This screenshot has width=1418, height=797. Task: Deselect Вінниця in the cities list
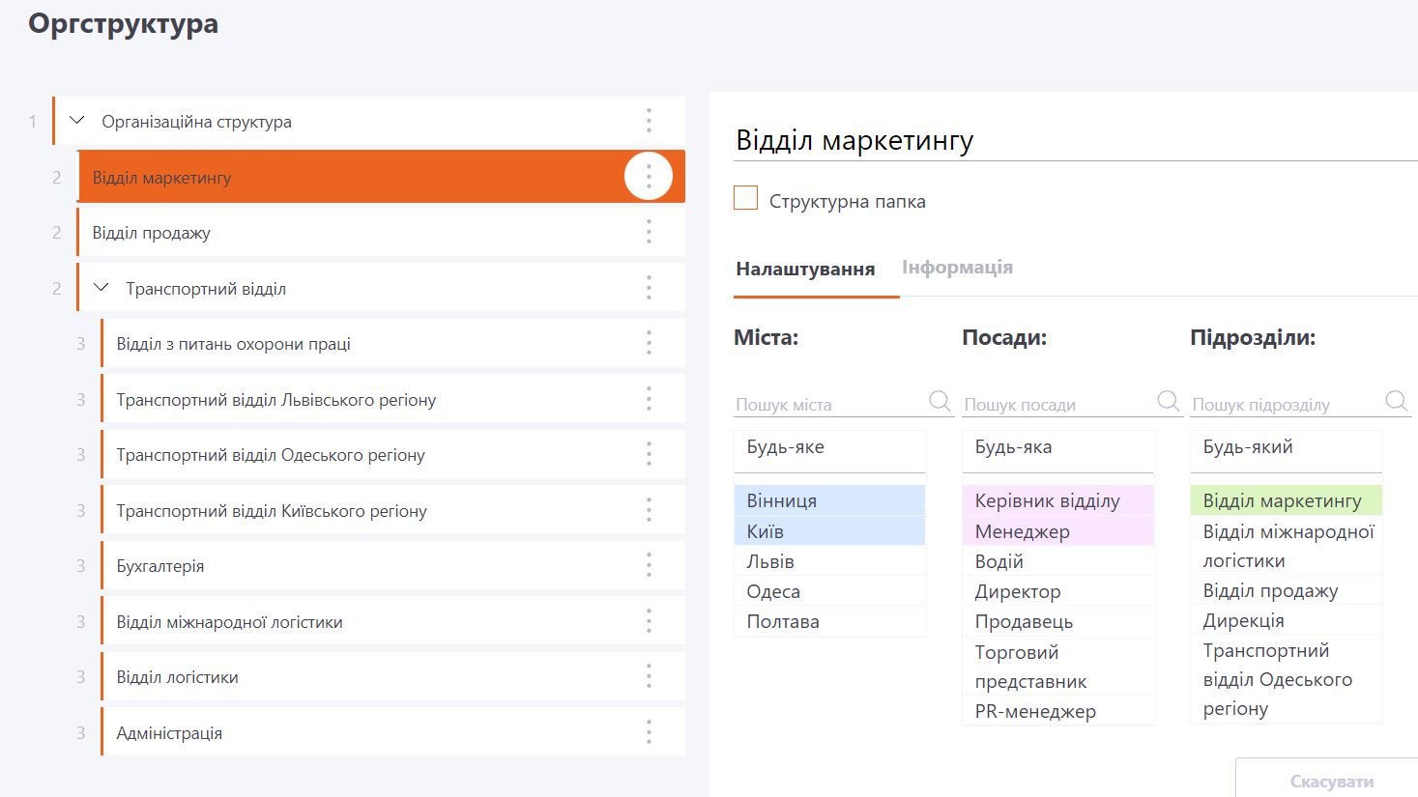coord(829,500)
